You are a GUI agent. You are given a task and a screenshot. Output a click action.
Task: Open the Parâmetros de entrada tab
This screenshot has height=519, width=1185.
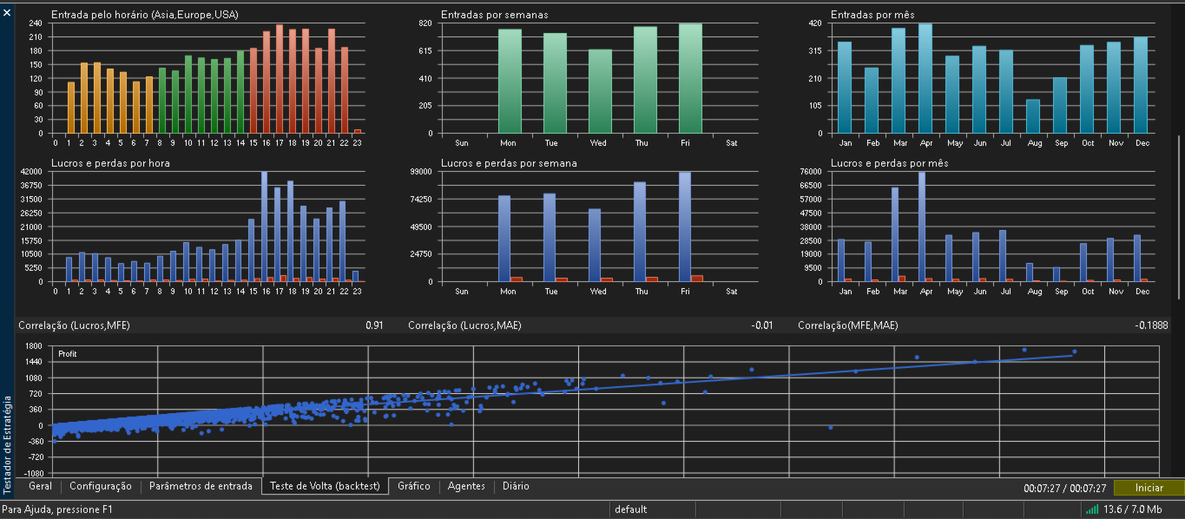201,487
